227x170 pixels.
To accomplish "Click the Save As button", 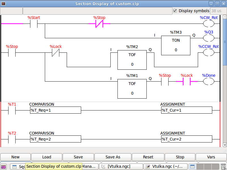I will (x=113, y=157).
